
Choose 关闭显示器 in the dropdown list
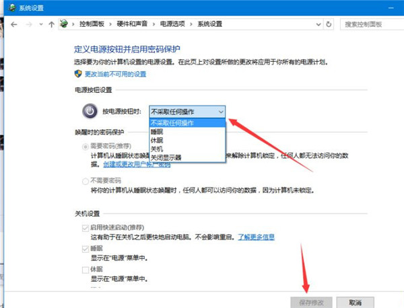click(x=166, y=157)
